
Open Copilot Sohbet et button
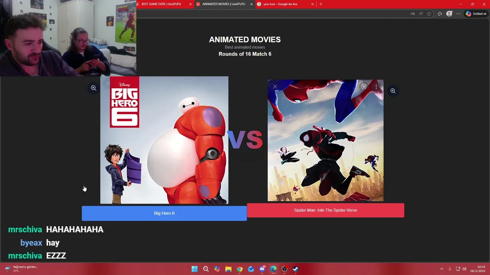tap(476, 14)
